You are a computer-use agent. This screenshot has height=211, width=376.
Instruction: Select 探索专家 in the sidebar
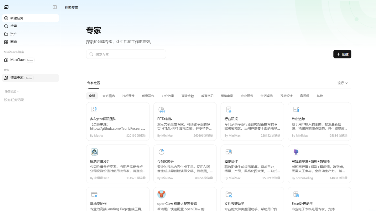[17, 78]
